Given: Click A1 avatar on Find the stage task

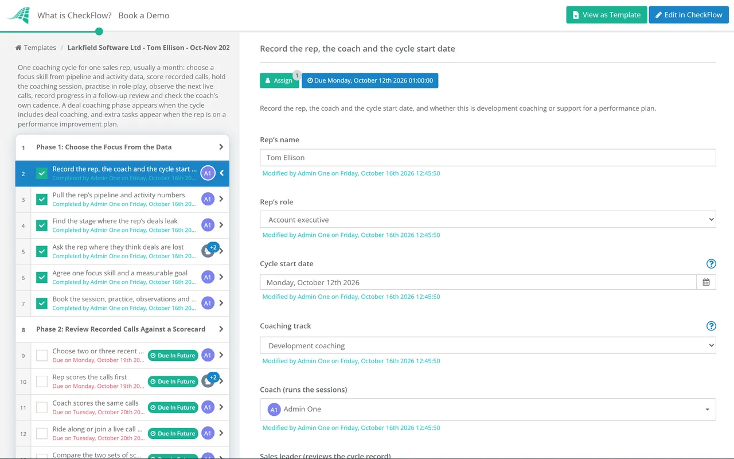Looking at the screenshot, I should tap(208, 225).
